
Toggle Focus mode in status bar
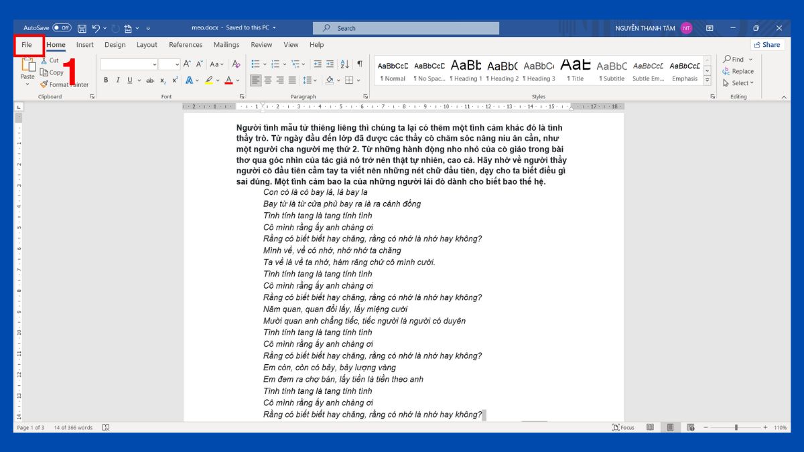point(624,427)
